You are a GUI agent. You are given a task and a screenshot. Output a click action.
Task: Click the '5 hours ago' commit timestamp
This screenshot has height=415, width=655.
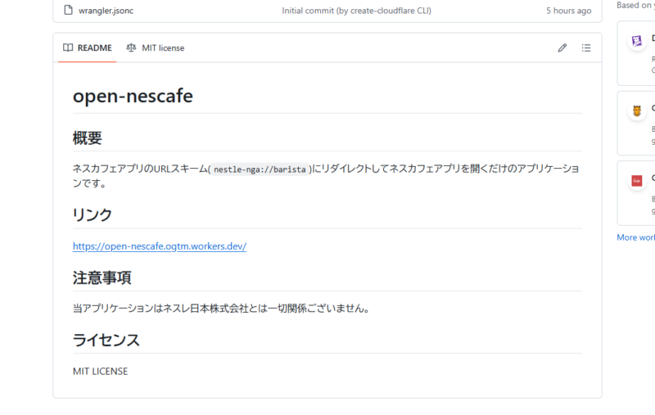pos(568,11)
